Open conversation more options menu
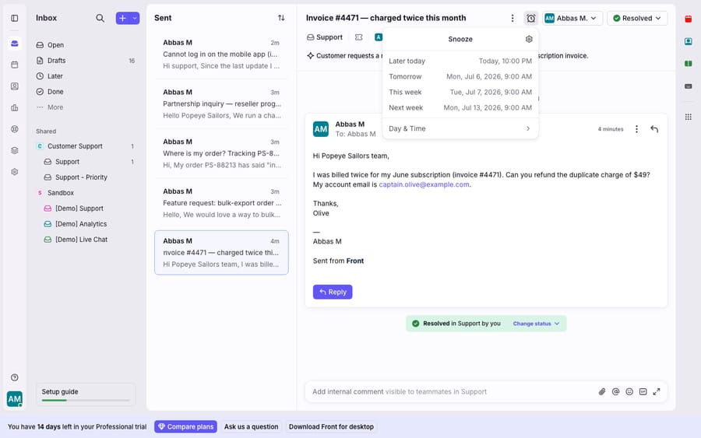The width and height of the screenshot is (701, 438). click(513, 18)
